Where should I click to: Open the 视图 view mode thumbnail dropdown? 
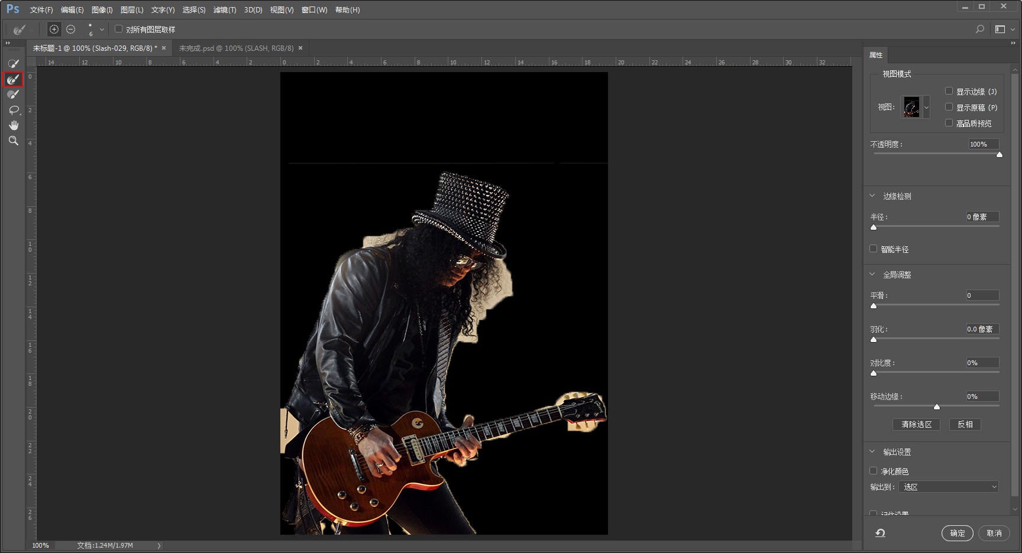[x=926, y=108]
